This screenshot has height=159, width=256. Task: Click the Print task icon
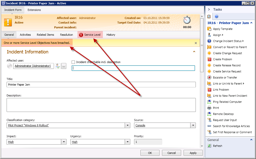coord(209,108)
